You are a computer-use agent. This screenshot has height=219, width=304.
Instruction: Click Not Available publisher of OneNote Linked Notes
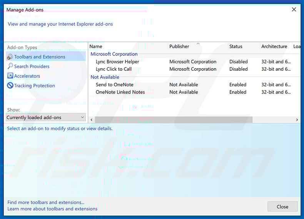(x=184, y=92)
